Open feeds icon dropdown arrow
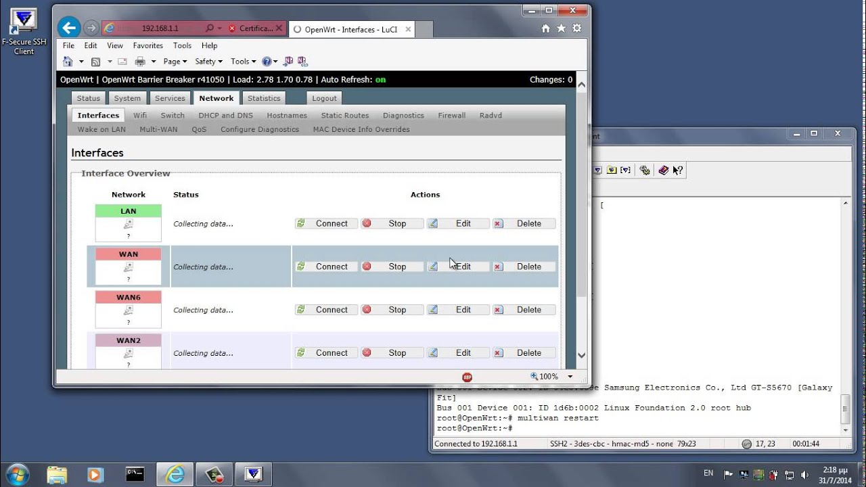Screen dimensions: 866x487 click(x=109, y=62)
